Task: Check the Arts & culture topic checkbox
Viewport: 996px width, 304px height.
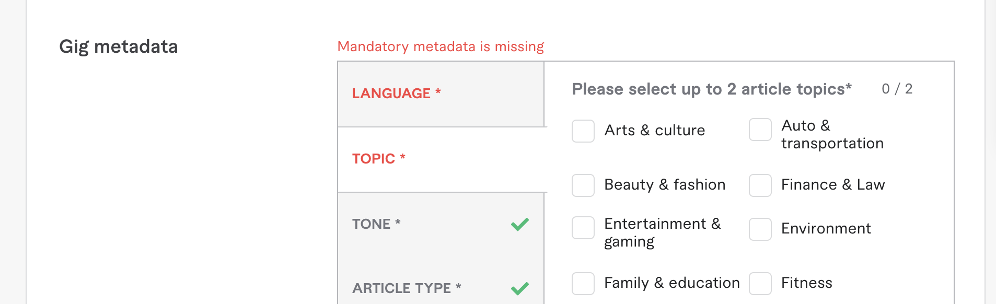Action: (582, 131)
